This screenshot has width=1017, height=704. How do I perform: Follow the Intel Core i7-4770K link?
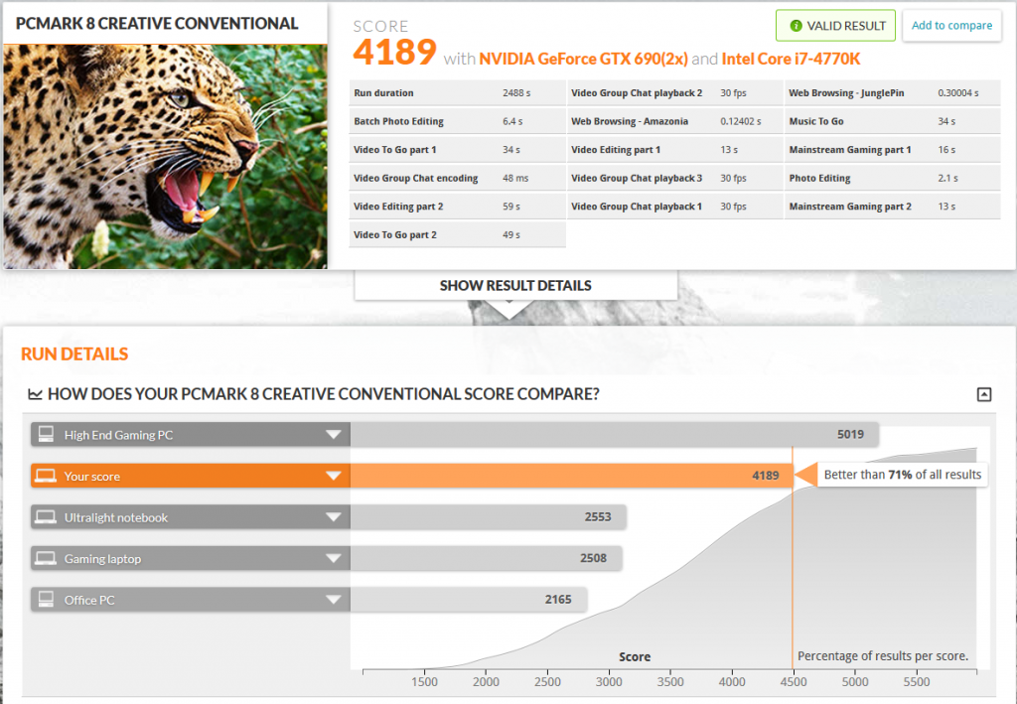click(791, 59)
